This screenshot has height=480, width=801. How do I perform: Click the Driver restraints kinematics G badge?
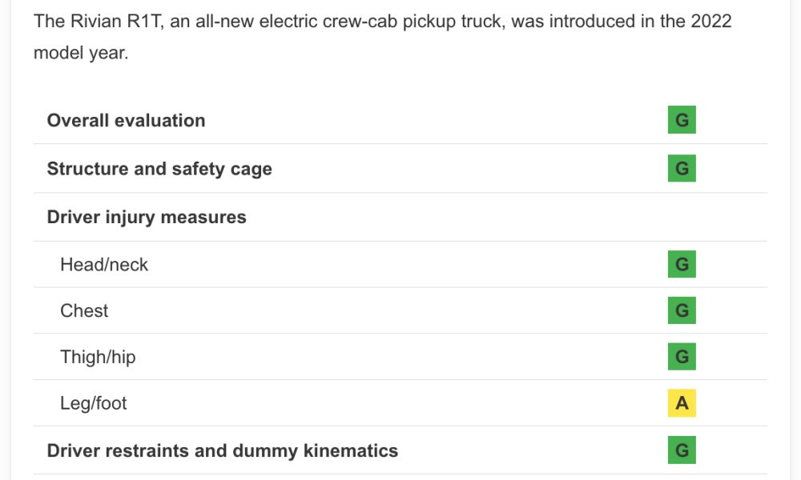(682, 450)
